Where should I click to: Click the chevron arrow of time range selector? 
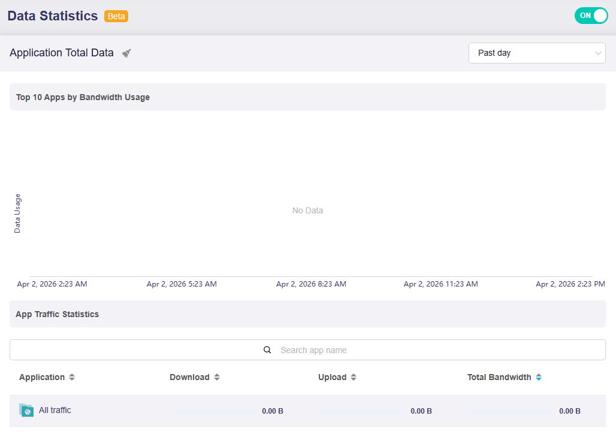tap(597, 53)
